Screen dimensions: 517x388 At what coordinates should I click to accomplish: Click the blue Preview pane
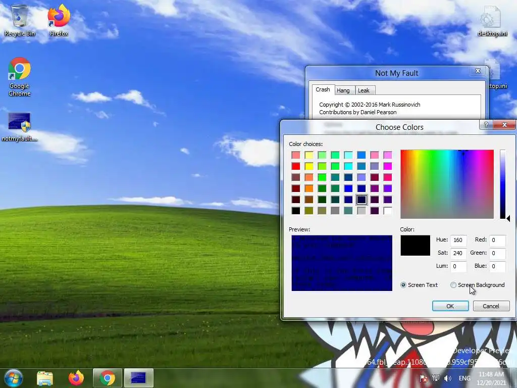[342, 263]
